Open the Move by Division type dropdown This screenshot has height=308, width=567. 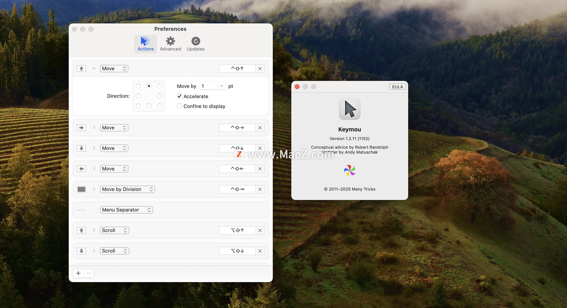128,190
